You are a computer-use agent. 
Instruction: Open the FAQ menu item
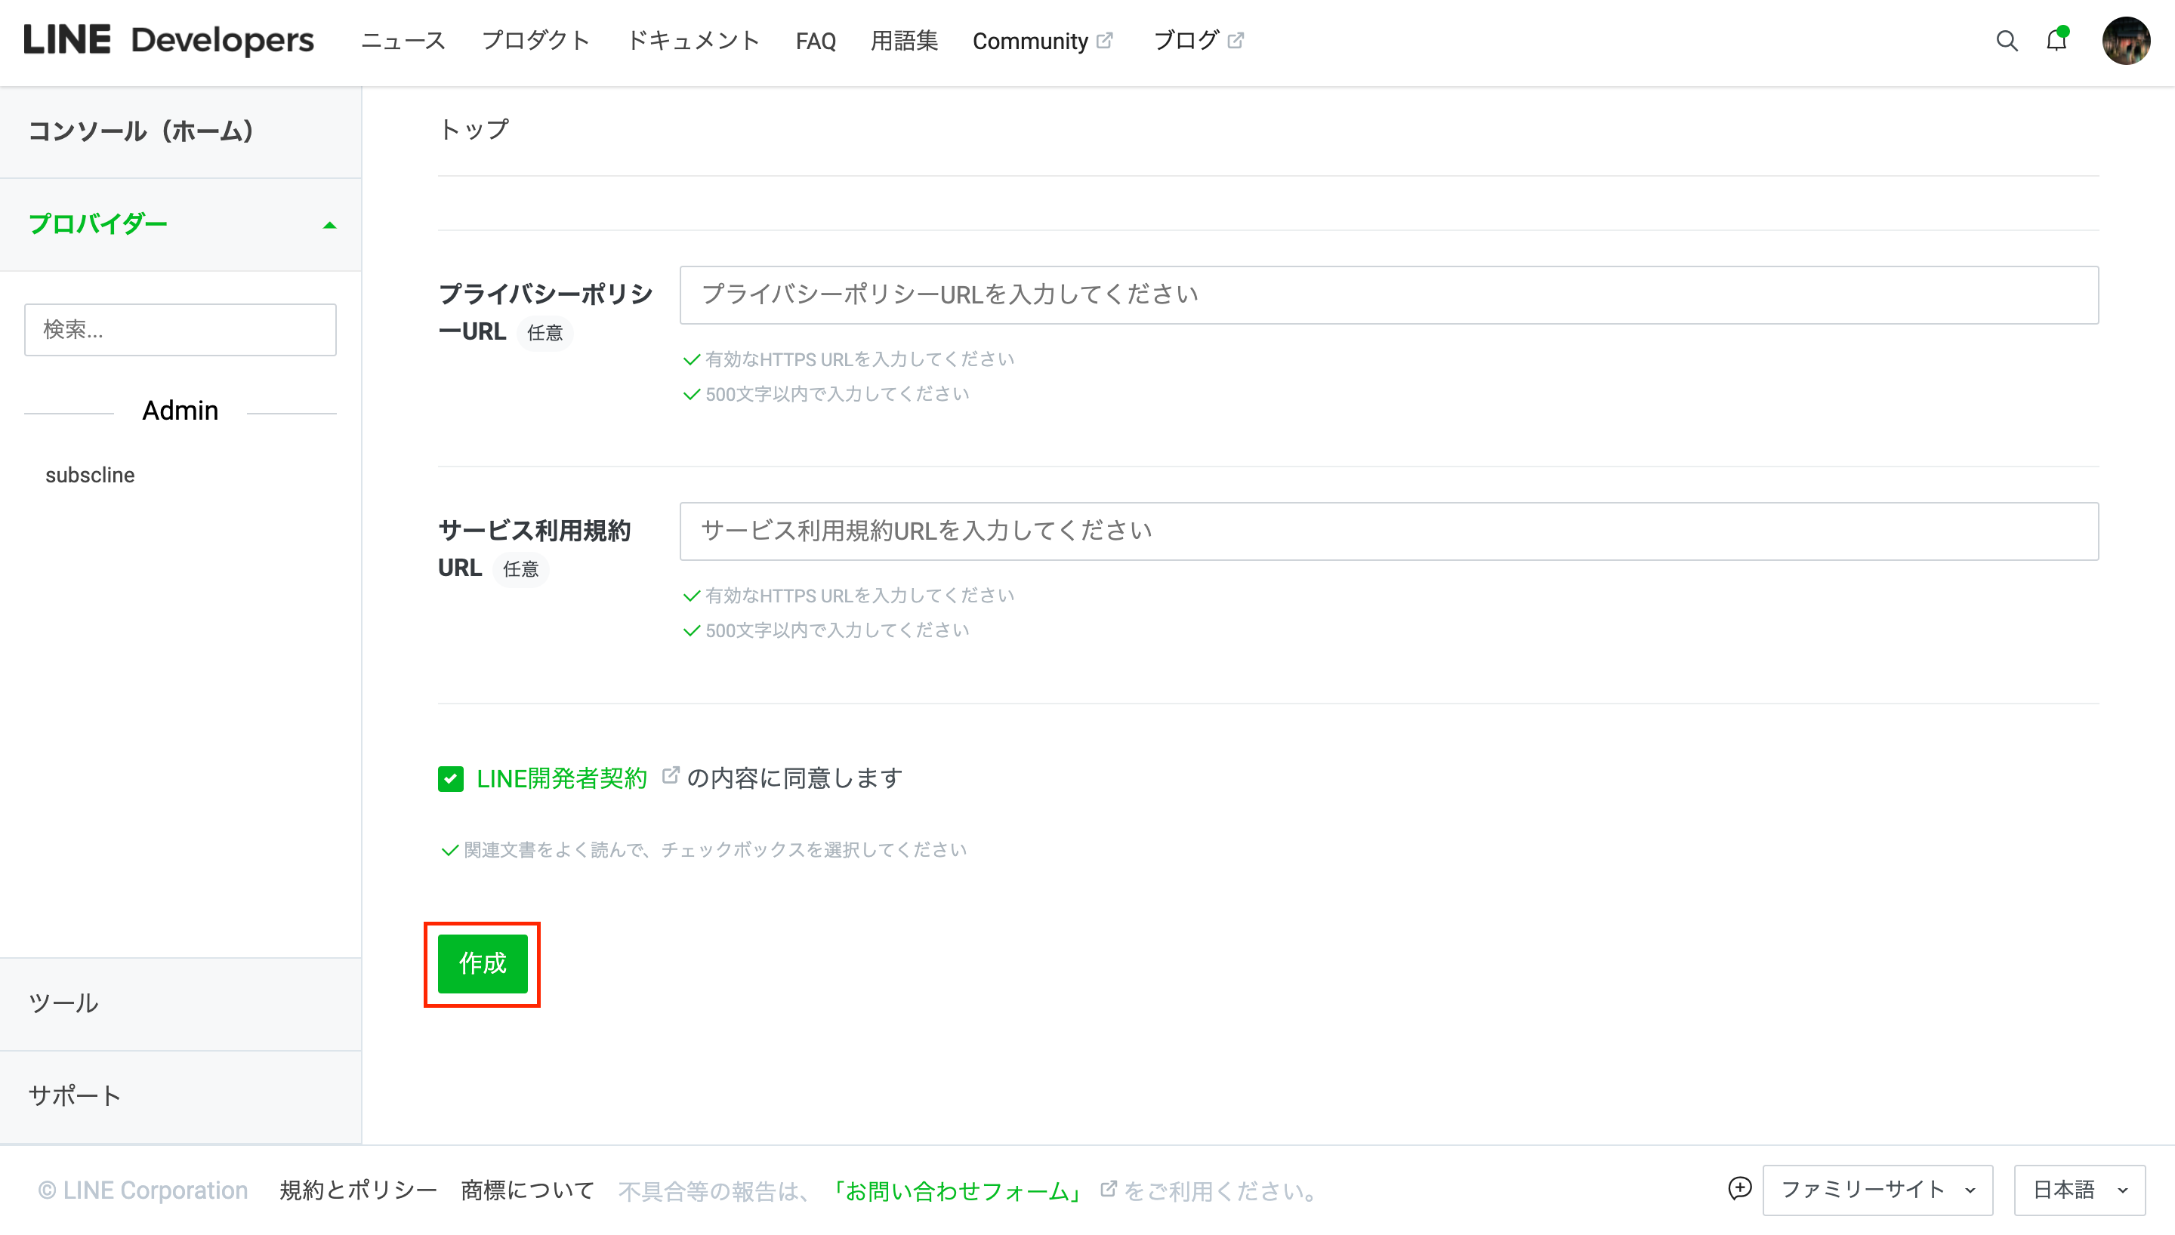click(x=815, y=41)
